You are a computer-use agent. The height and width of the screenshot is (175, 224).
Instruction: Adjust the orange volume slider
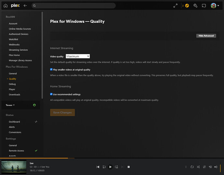click(220, 168)
